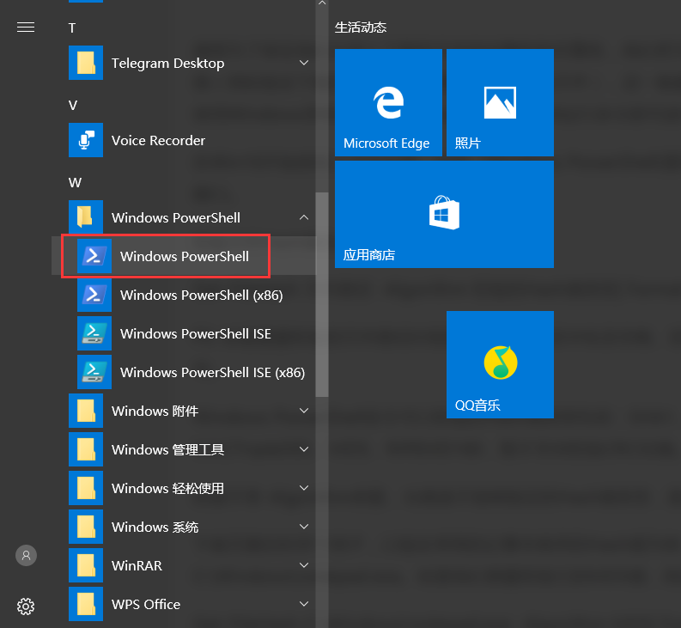Click the WinRAR folder icon

(x=86, y=565)
